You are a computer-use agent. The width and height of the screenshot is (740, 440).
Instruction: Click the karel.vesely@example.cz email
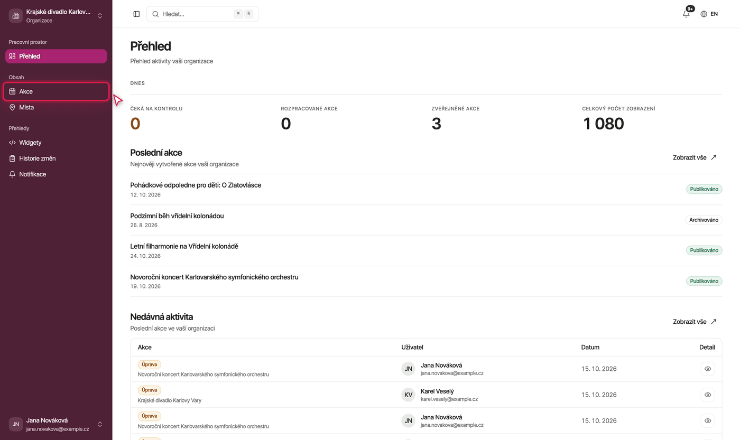point(449,399)
